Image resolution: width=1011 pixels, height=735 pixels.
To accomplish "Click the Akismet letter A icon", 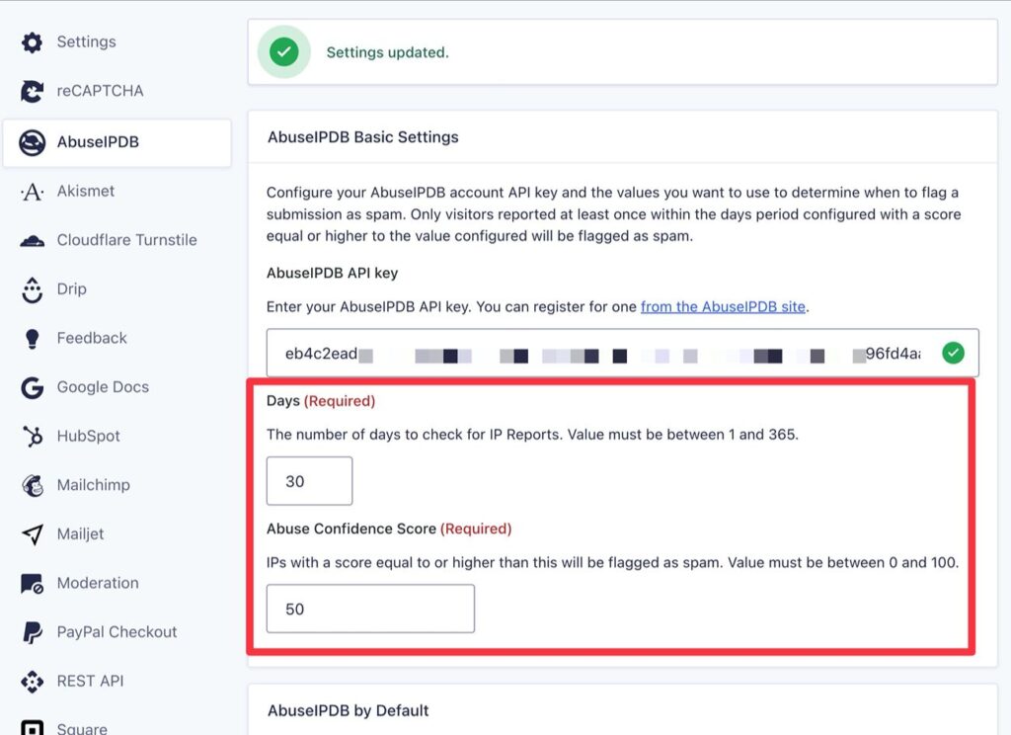I will [x=32, y=192].
